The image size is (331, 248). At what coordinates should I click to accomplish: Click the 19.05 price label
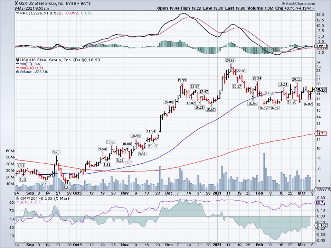click(283, 84)
